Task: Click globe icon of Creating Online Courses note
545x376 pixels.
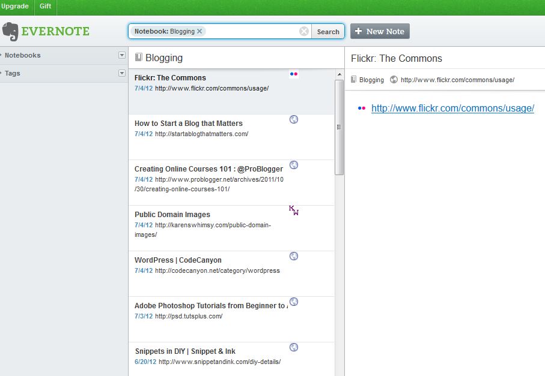Action: [x=294, y=165]
